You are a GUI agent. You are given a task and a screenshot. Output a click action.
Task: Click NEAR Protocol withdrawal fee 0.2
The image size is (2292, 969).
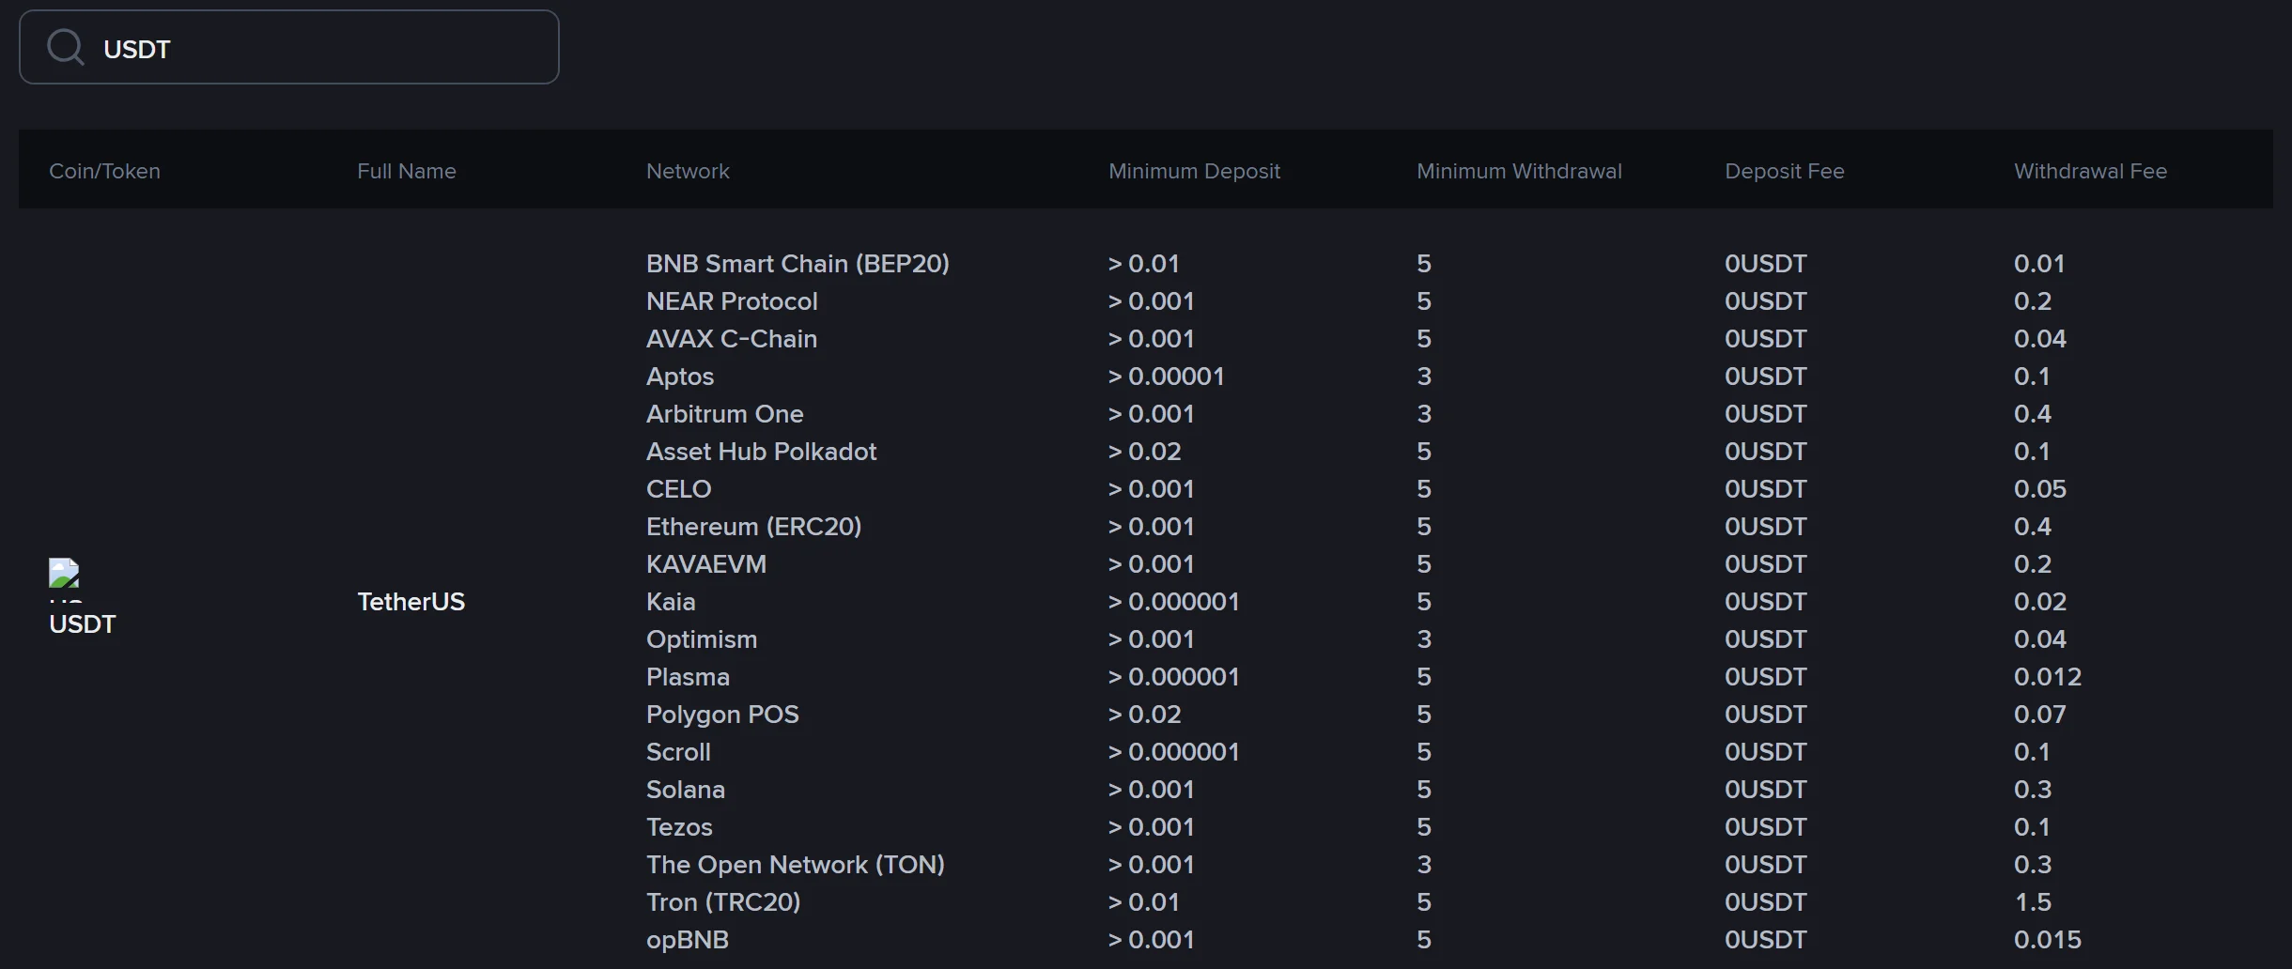[x=2033, y=301]
